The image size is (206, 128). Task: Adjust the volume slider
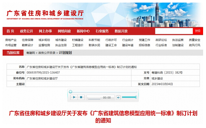pos(129,97)
